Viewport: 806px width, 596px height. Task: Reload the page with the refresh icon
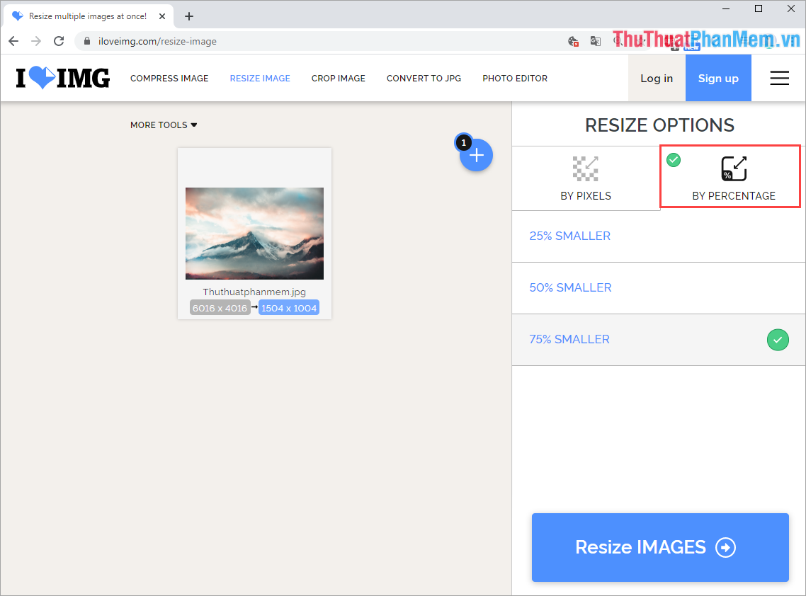pyautogui.click(x=59, y=41)
